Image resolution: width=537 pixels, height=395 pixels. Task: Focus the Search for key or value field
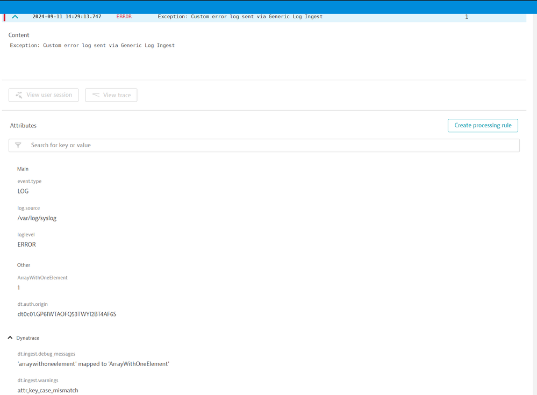(x=269, y=145)
